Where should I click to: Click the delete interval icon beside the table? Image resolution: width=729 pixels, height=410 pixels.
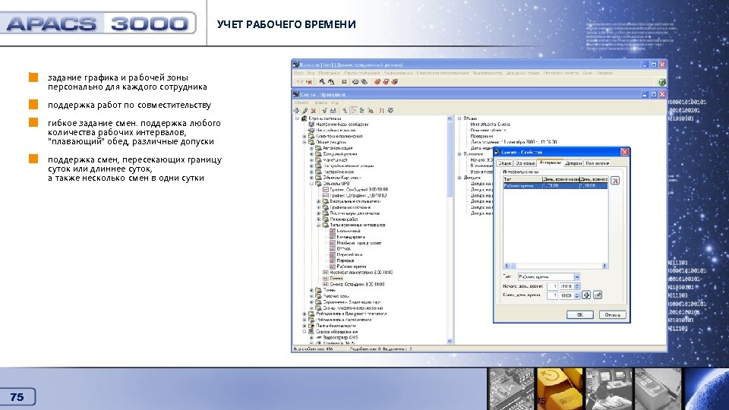[615, 181]
